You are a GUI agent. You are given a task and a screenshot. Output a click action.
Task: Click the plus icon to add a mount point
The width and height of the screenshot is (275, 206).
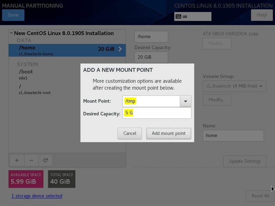coord(17,160)
